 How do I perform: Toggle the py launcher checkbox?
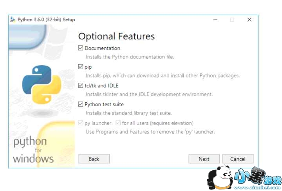(x=81, y=123)
